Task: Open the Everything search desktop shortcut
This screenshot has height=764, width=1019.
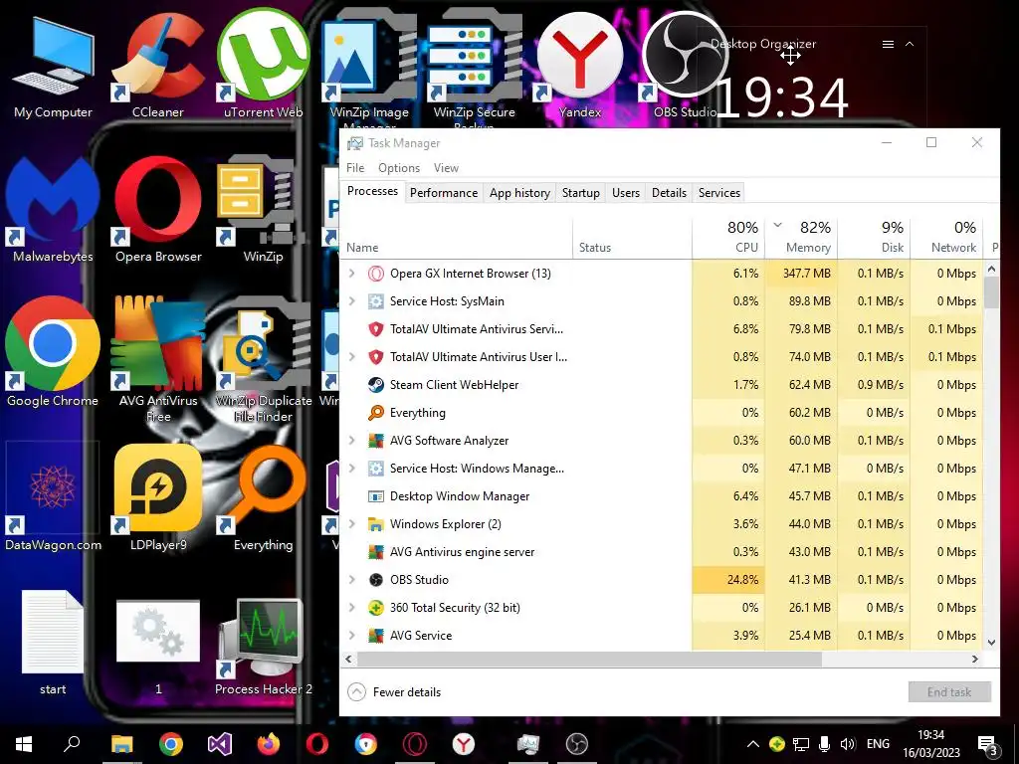Action: click(263, 497)
